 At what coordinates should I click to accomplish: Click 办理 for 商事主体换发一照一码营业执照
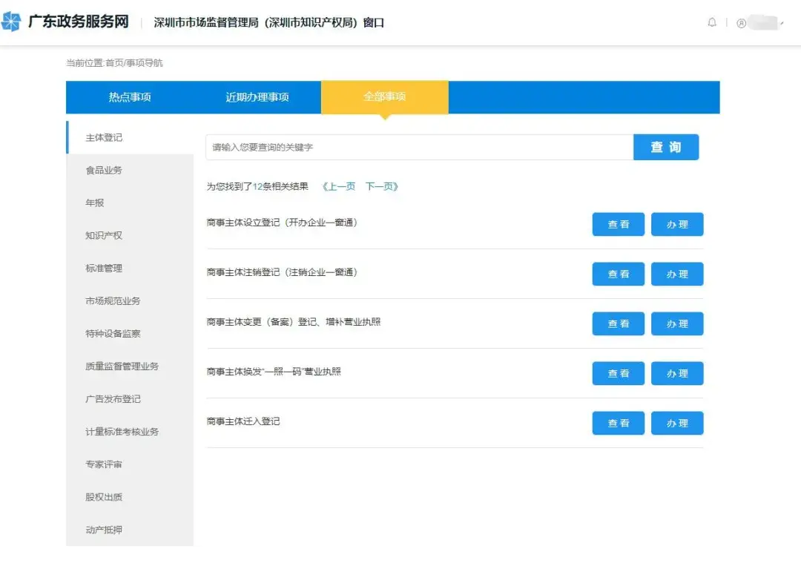coord(676,373)
